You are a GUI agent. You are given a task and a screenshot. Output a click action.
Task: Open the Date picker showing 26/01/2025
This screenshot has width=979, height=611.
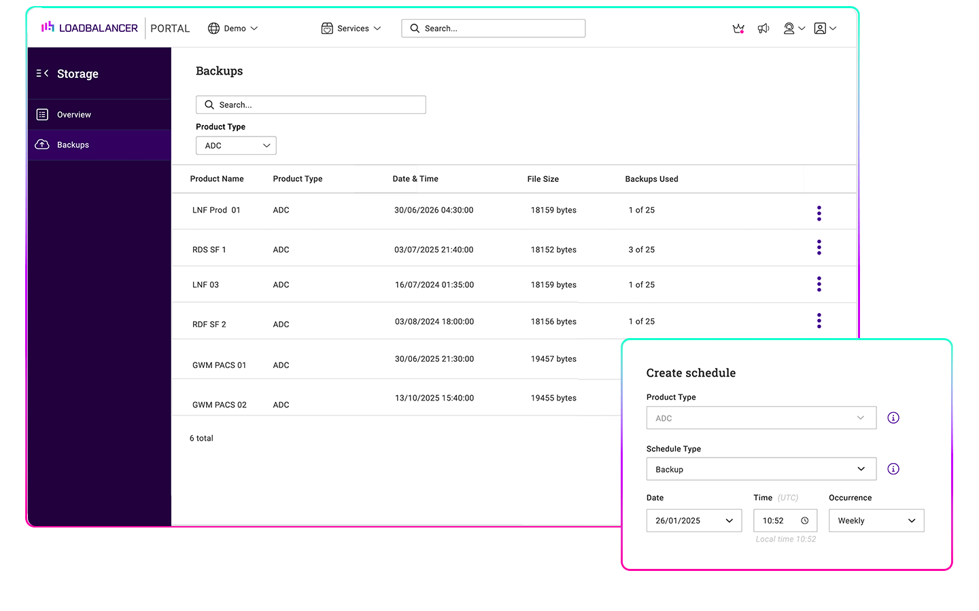coord(694,521)
